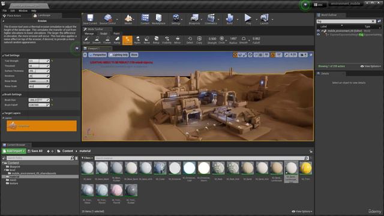This screenshot has width=384, height=216.
Task: Click the Build toolbar icon
Action: point(229,19)
